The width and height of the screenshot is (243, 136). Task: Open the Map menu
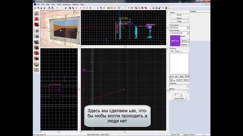(x=48, y=5)
